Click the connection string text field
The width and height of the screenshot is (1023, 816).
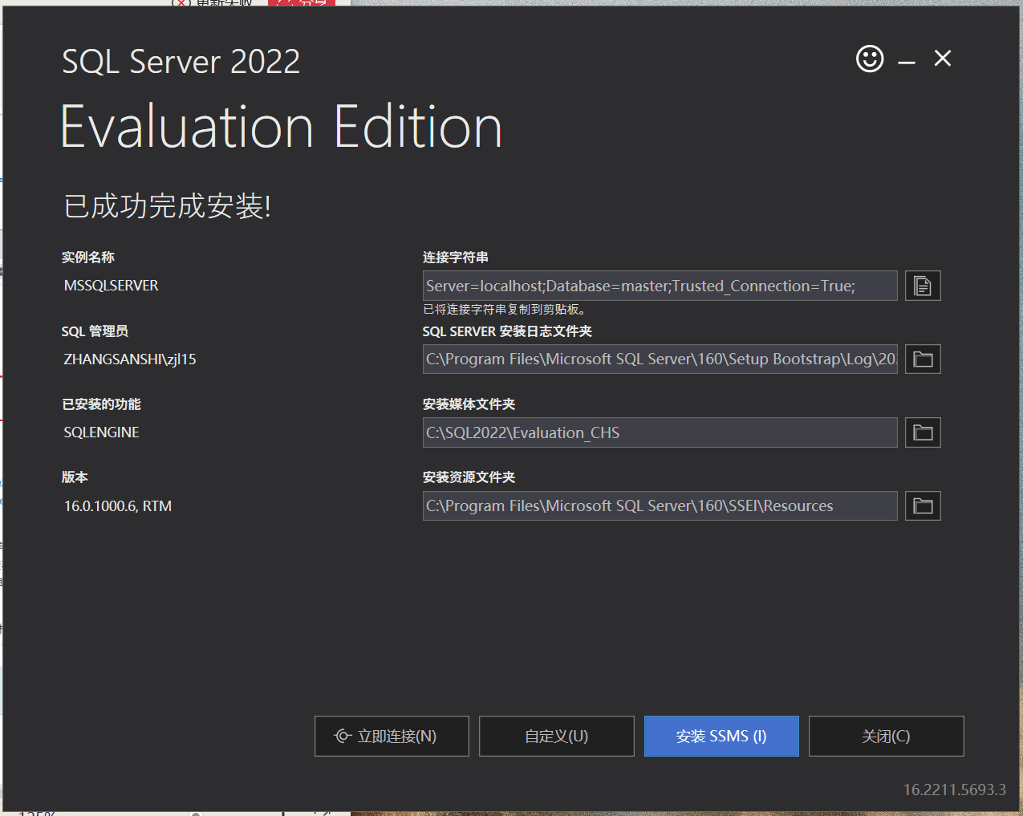[x=660, y=286]
